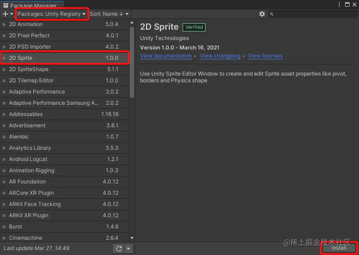Select the 2D PSD Importer package
The height and width of the screenshot is (255, 359).
(65, 47)
